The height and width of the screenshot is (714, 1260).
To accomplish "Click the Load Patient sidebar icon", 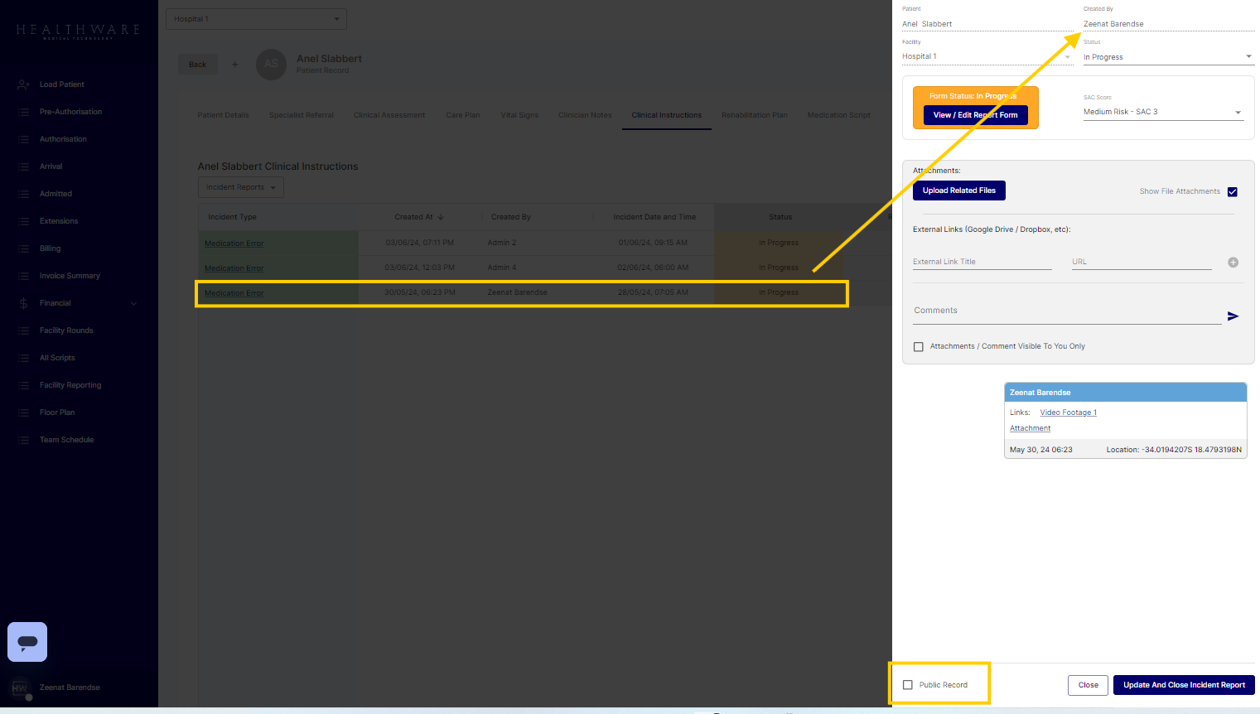I will (24, 84).
